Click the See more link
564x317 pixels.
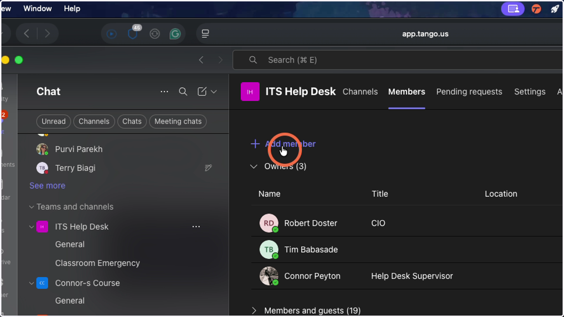point(47,186)
